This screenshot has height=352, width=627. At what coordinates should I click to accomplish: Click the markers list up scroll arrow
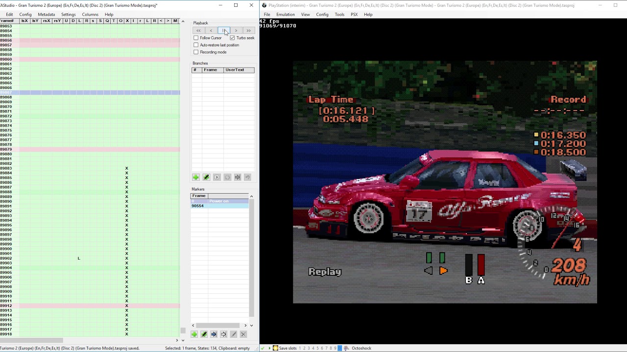(252, 196)
